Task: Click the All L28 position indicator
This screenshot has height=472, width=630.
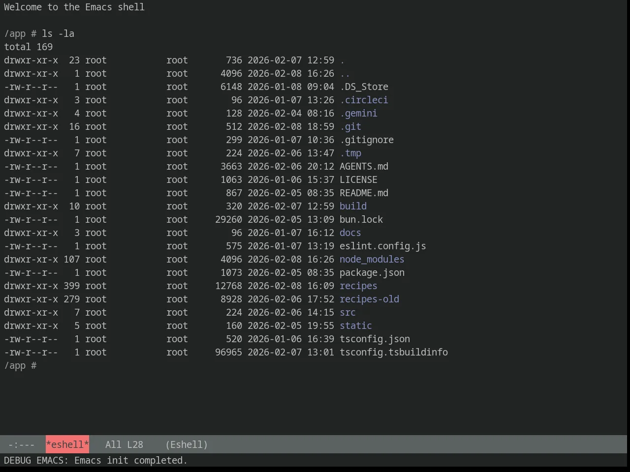Action: [x=124, y=444]
